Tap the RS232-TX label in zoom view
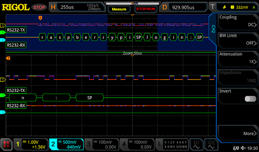Screen dimensions: 259x152 16,90
